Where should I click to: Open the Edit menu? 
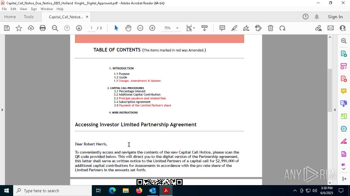coord(13,9)
